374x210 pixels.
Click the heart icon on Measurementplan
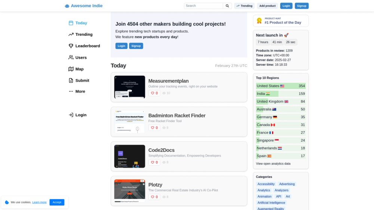click(x=153, y=93)
